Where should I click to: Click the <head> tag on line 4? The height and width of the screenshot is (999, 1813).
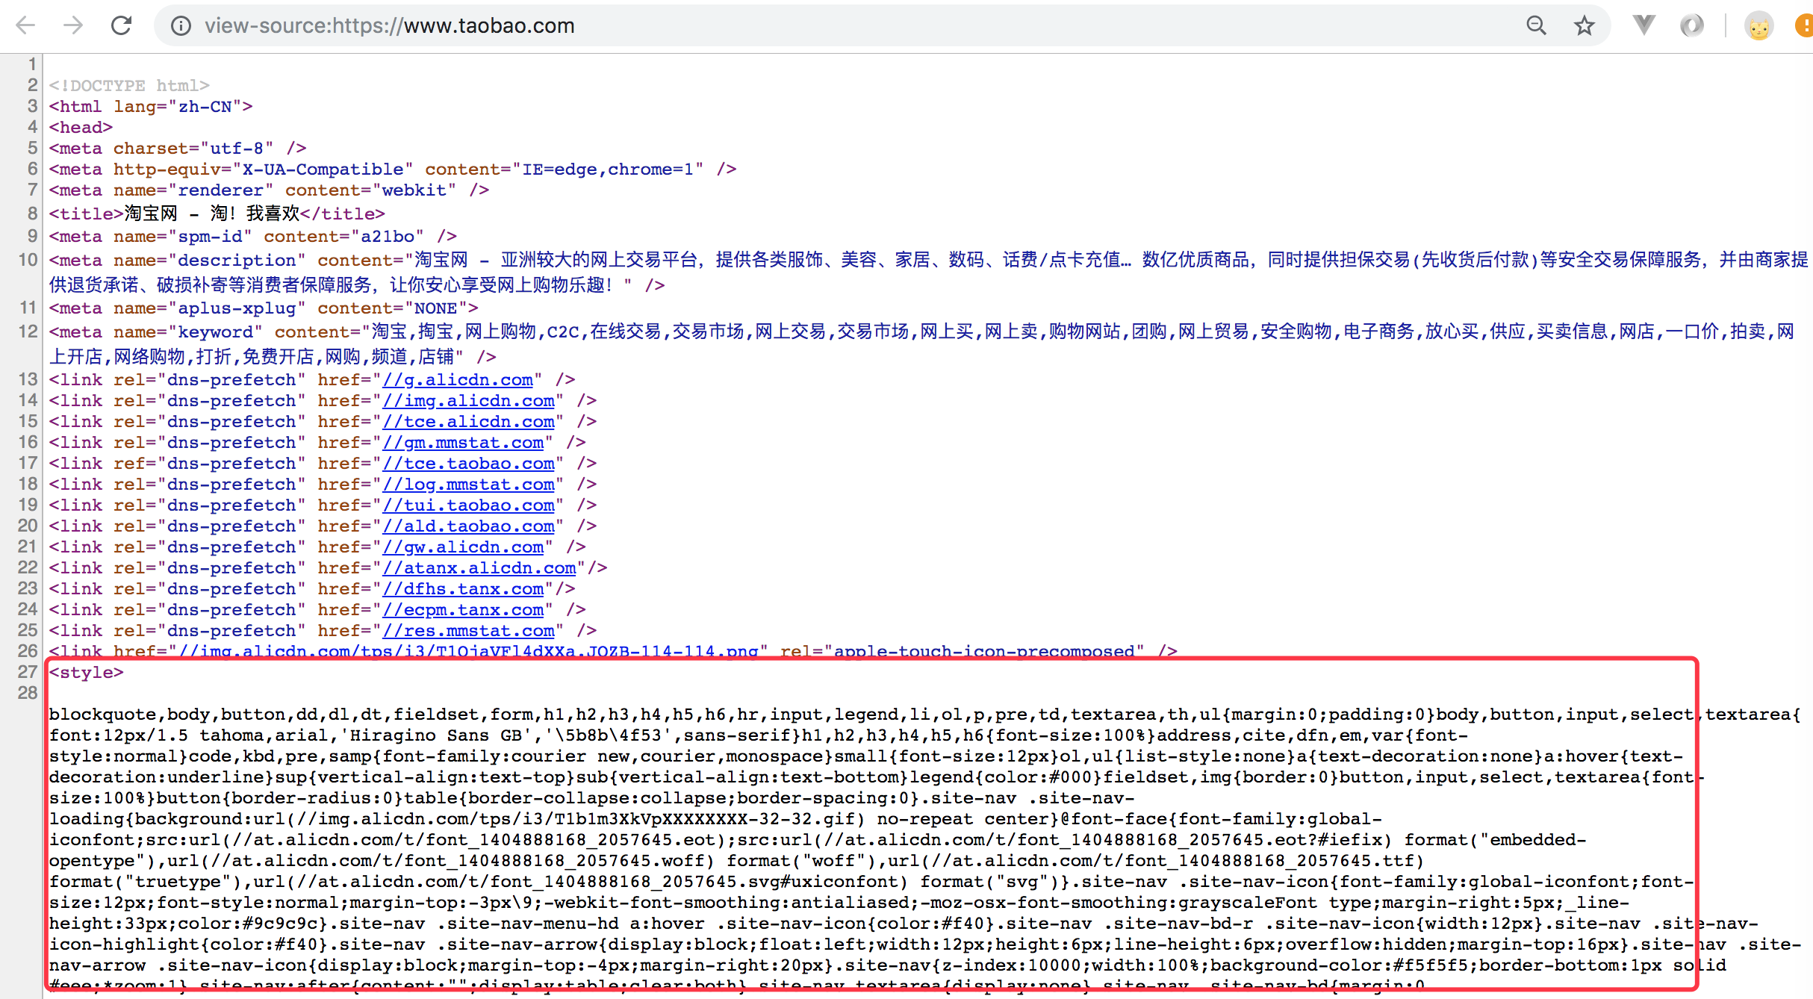tap(81, 128)
